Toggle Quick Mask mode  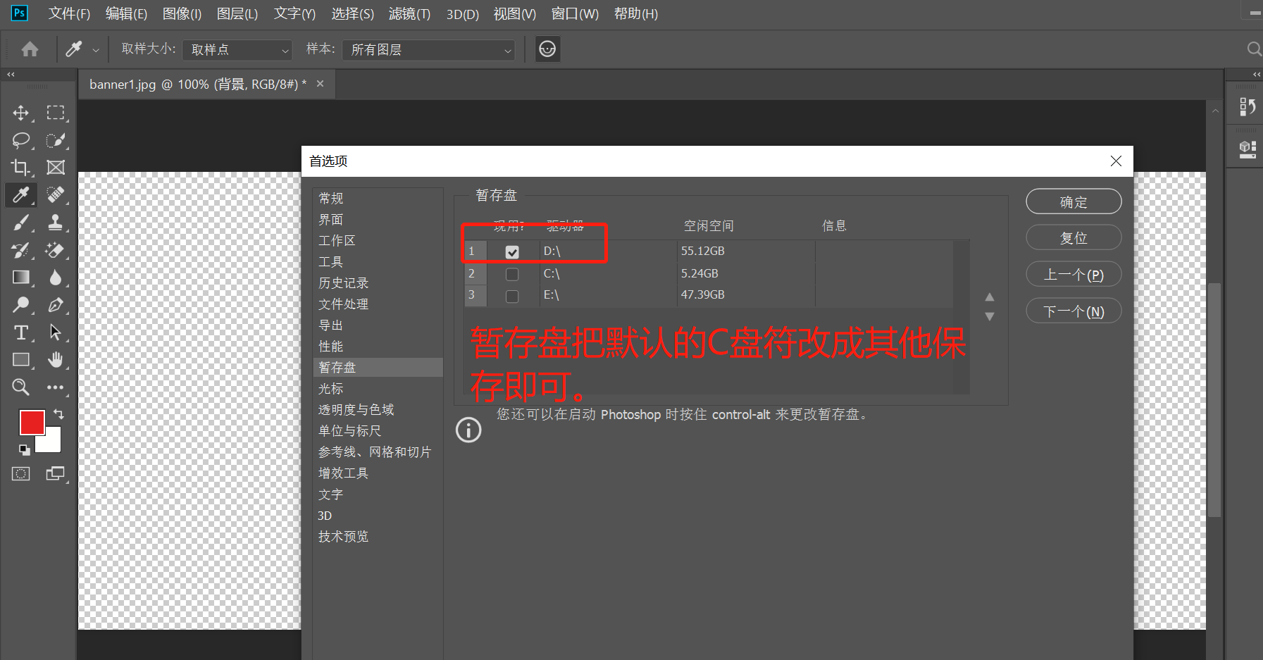click(21, 473)
